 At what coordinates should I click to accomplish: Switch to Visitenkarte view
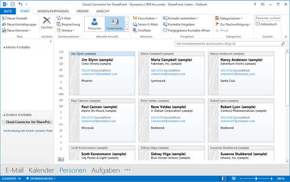(x=115, y=24)
